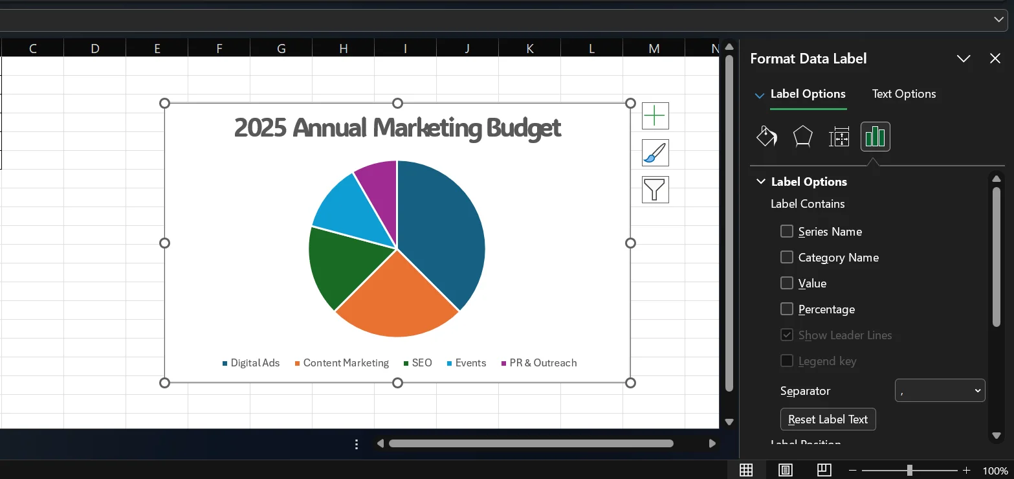Select column D header
The width and height of the screenshot is (1014, 479).
coord(95,48)
